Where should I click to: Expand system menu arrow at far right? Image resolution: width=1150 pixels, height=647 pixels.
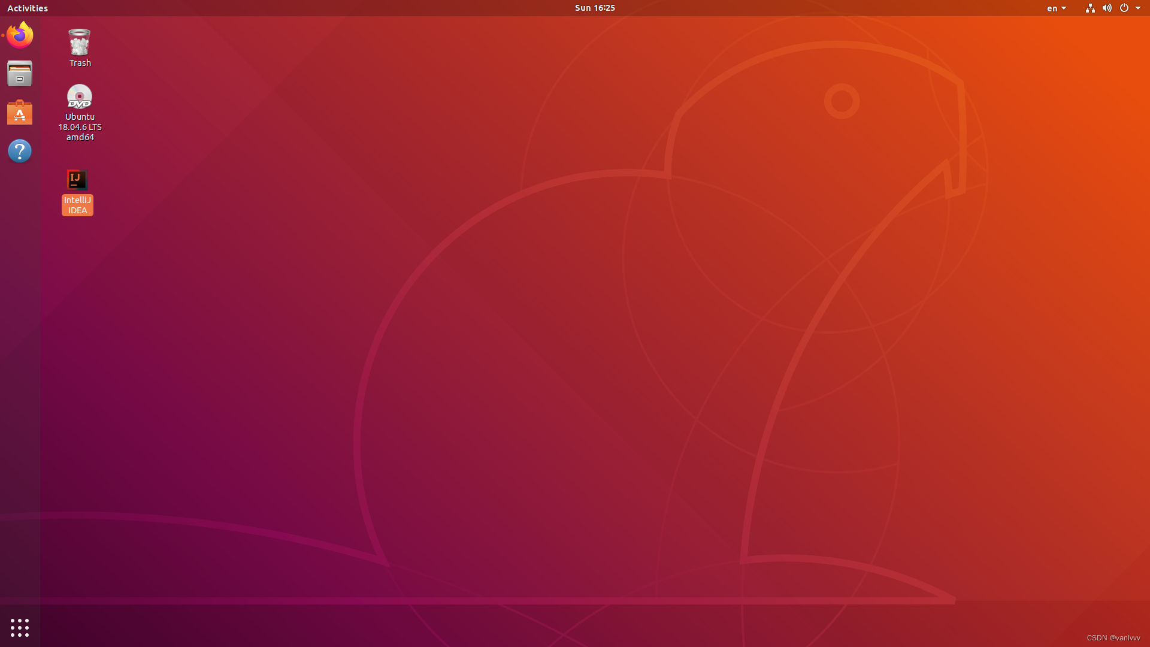click(1138, 8)
